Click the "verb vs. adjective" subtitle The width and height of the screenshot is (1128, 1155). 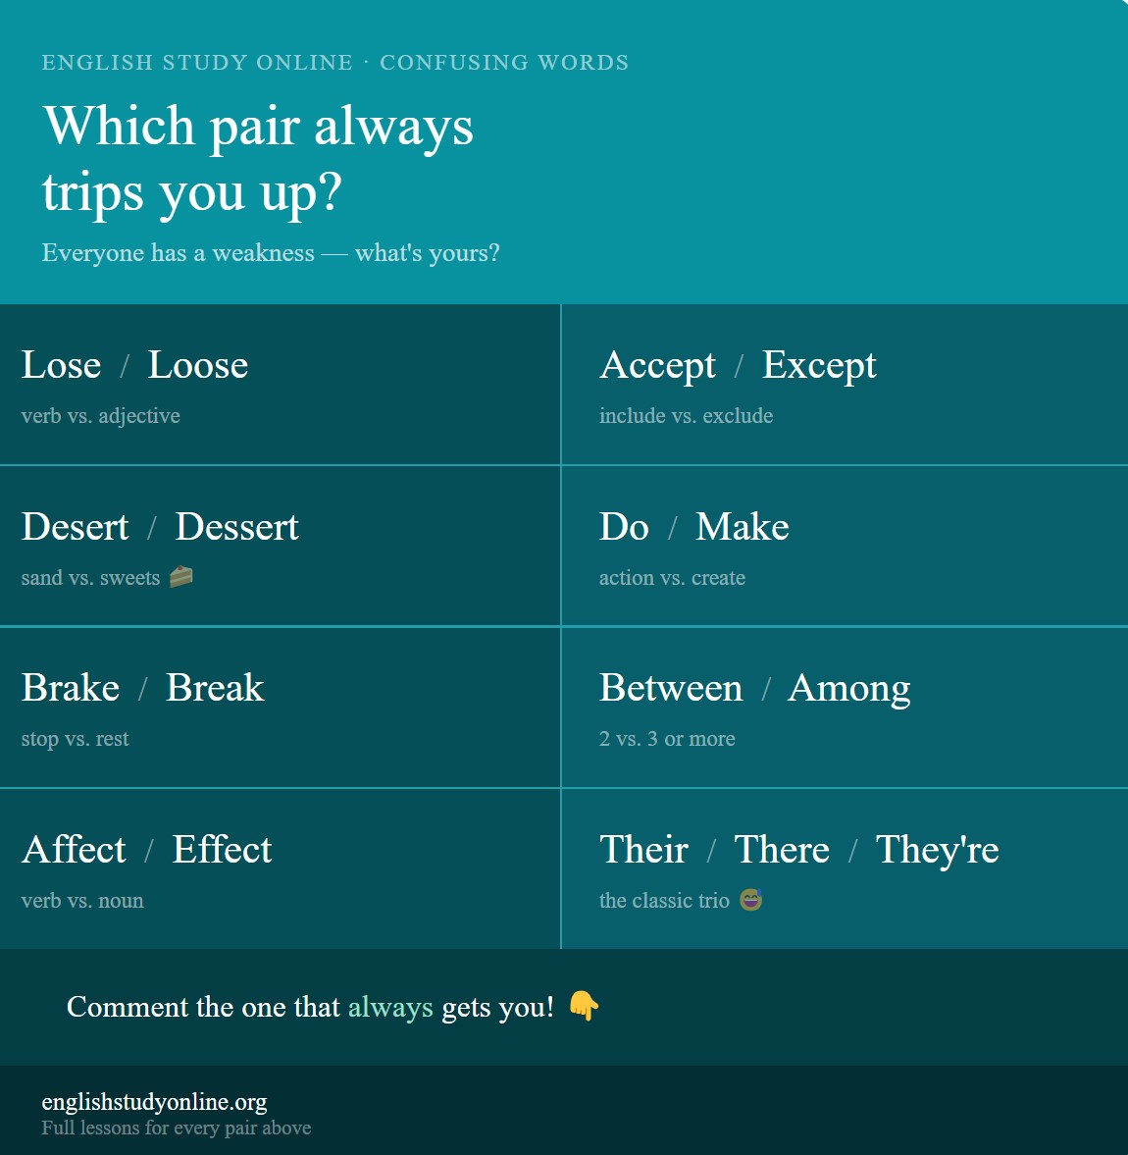click(x=101, y=415)
